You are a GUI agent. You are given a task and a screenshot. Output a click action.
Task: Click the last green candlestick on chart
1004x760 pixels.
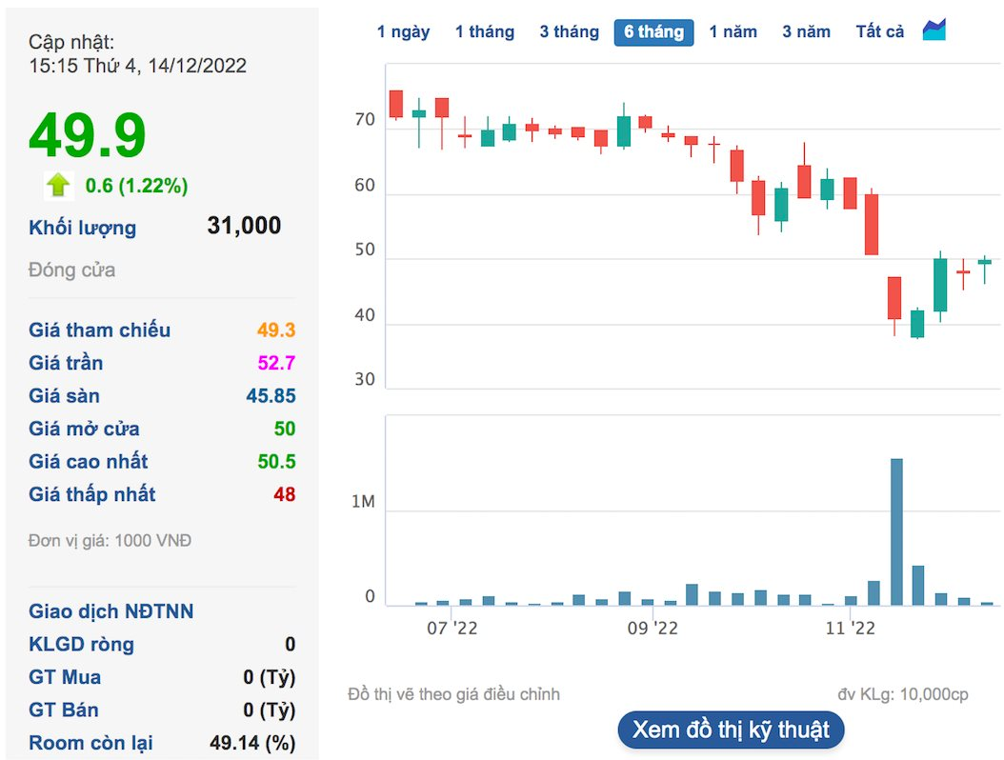[984, 261]
